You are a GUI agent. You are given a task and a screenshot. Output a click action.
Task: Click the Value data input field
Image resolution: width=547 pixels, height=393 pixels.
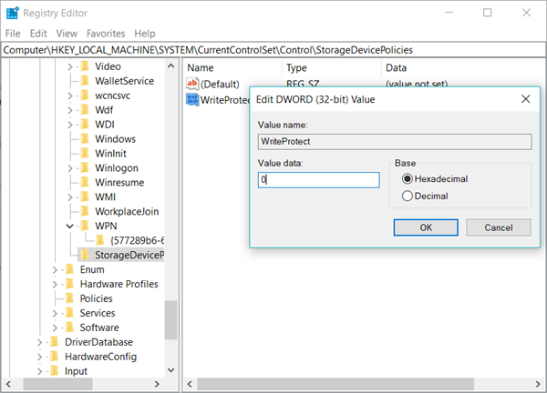click(x=318, y=180)
